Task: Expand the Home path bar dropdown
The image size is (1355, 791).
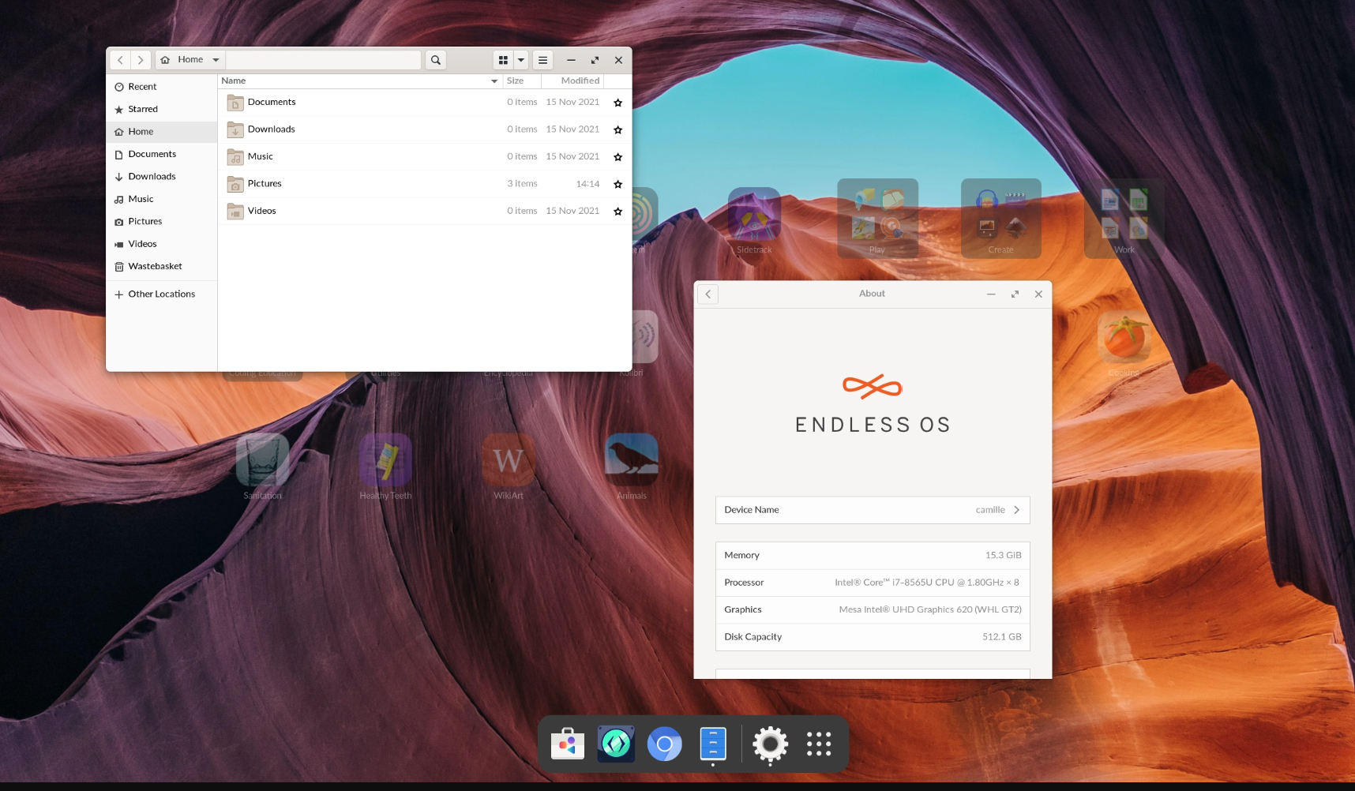Action: click(216, 59)
